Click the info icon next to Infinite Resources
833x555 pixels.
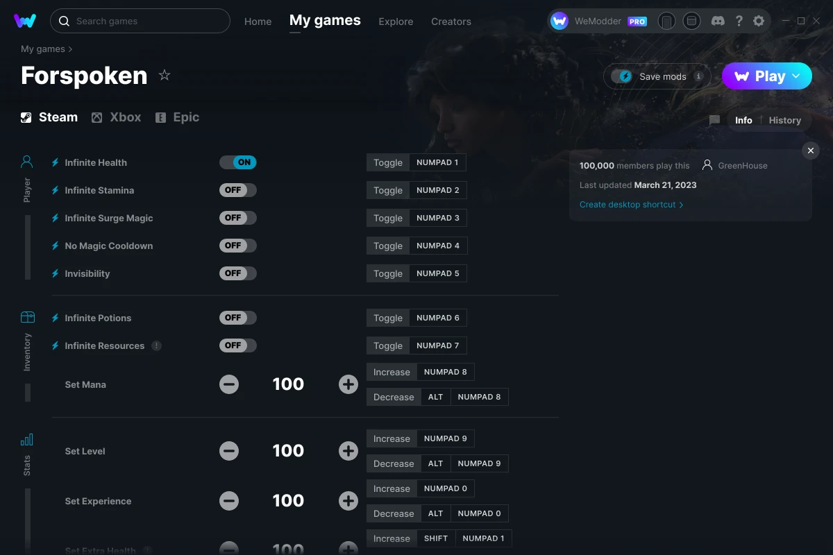tap(157, 345)
